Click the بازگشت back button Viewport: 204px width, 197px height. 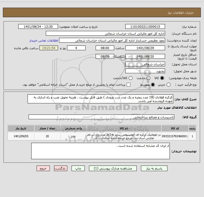[x=61, y=168]
